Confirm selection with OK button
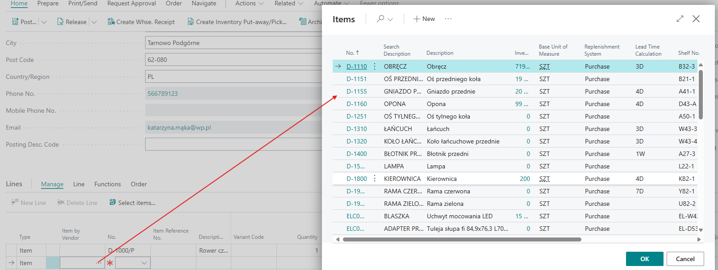Screen dimensions: 718x270 coord(644,259)
